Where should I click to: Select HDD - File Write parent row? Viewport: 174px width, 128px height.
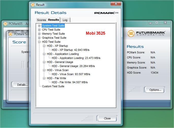click(x=56, y=78)
